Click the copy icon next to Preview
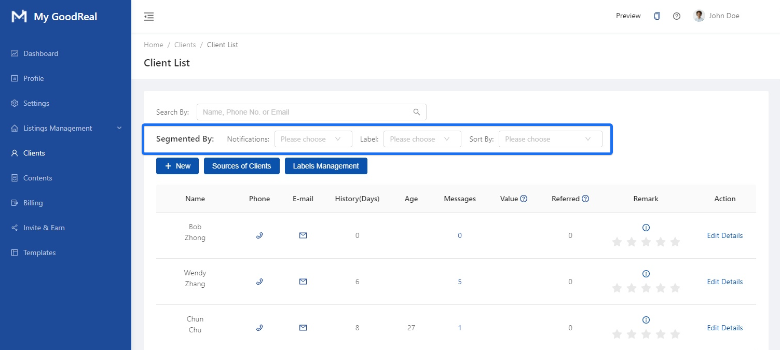Screen dimensions: 780x350 (x=657, y=16)
